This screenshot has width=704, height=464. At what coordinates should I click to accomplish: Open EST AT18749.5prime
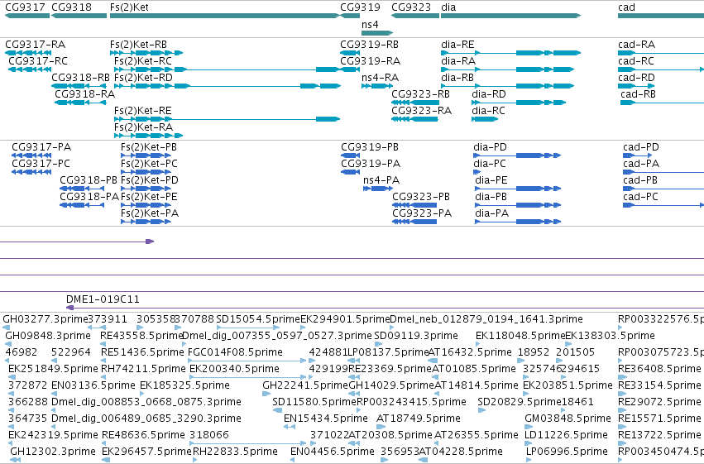[x=419, y=419]
